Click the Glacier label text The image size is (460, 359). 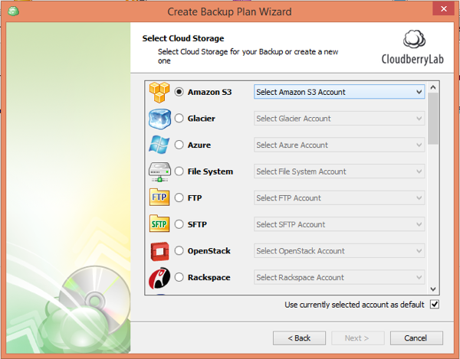[201, 119]
